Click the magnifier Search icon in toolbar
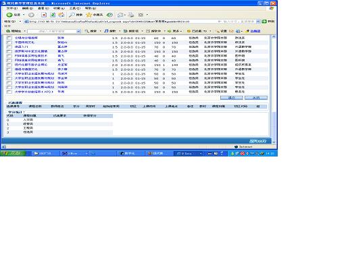The image size is (346, 259). click(x=72, y=15)
